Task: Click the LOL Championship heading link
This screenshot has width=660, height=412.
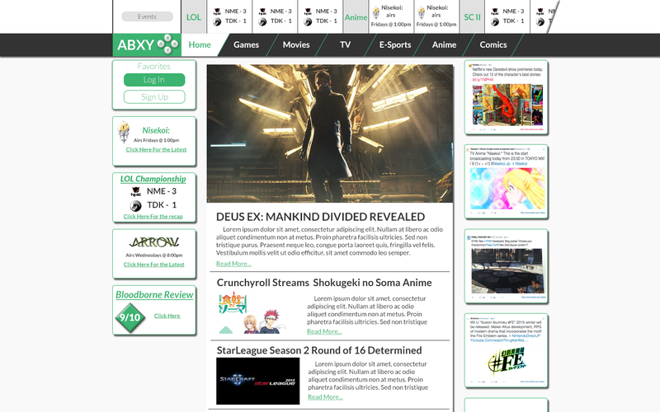Action: pos(153,179)
